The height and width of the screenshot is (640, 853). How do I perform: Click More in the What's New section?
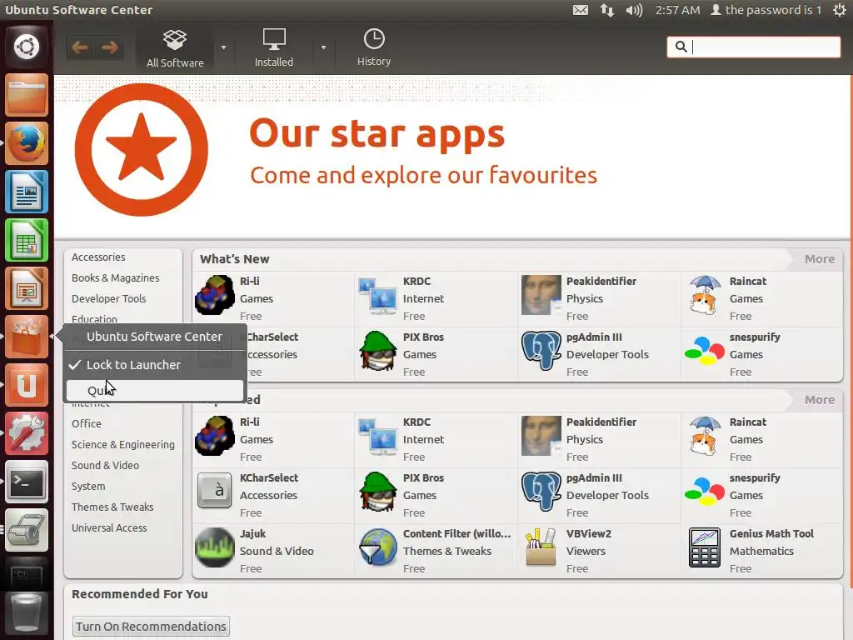point(820,259)
